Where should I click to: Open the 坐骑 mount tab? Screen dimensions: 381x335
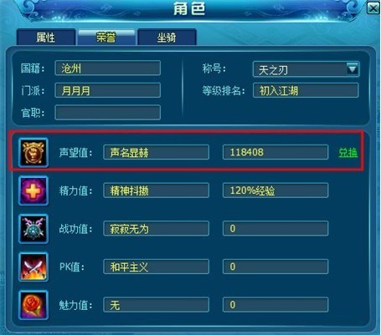pos(167,37)
